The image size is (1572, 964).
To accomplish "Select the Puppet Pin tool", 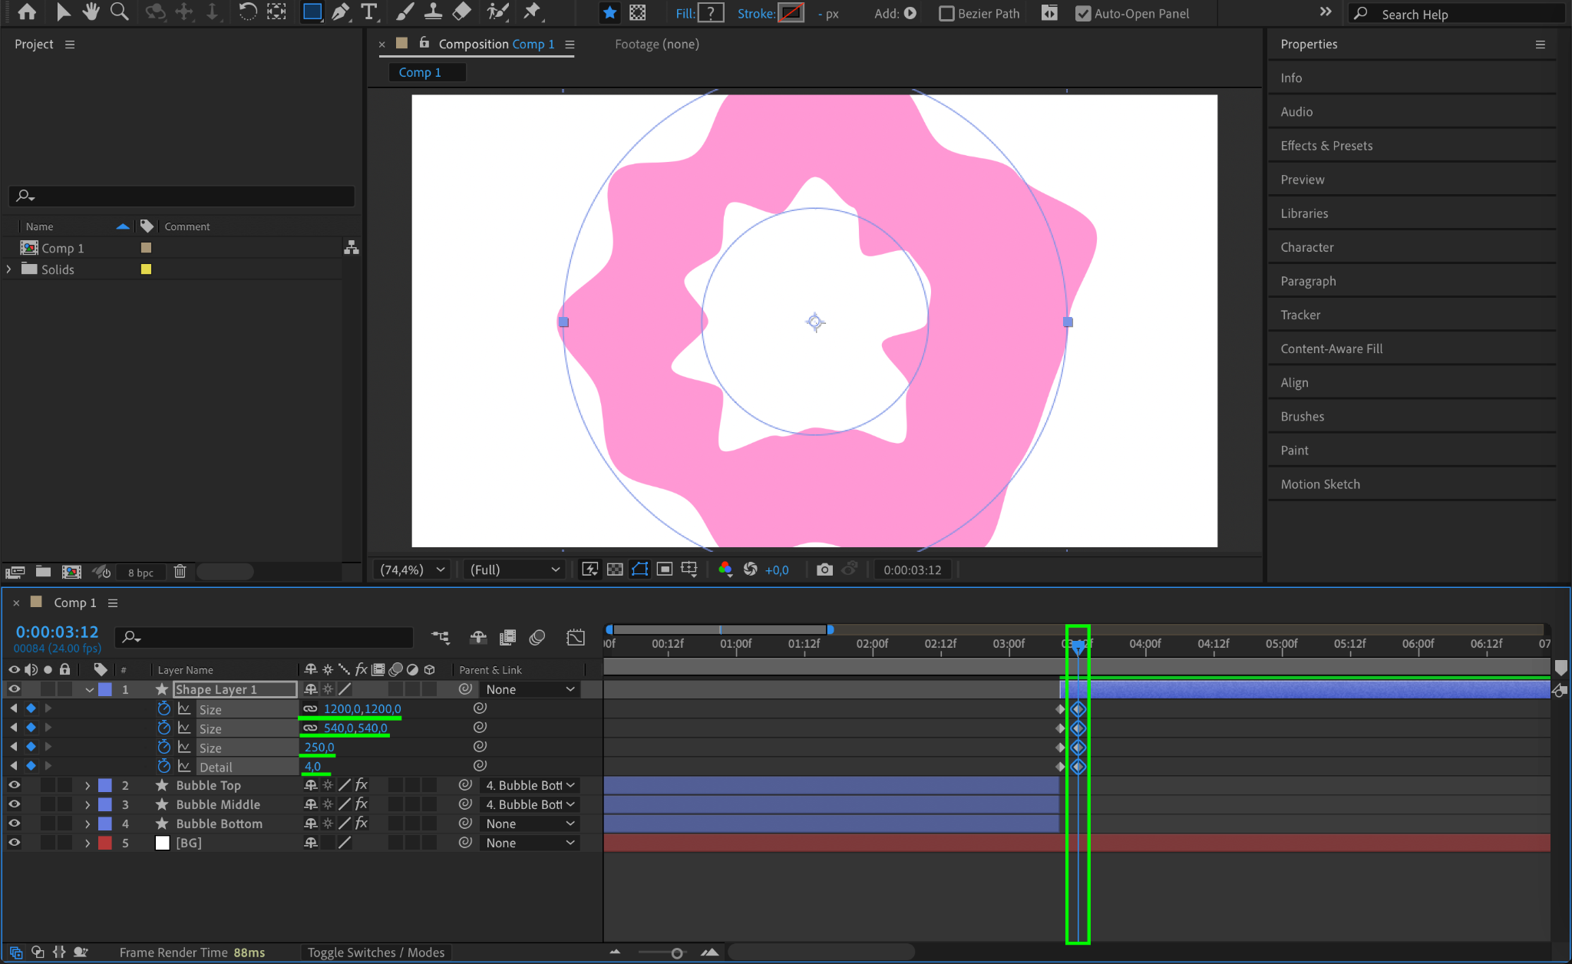I will [531, 12].
